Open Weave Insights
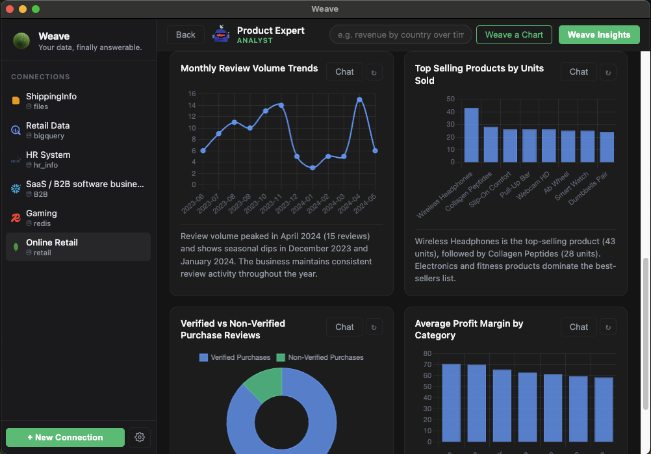 pyautogui.click(x=598, y=35)
